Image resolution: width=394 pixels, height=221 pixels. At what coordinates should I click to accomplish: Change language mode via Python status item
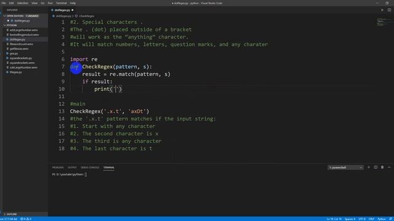coord(382,219)
